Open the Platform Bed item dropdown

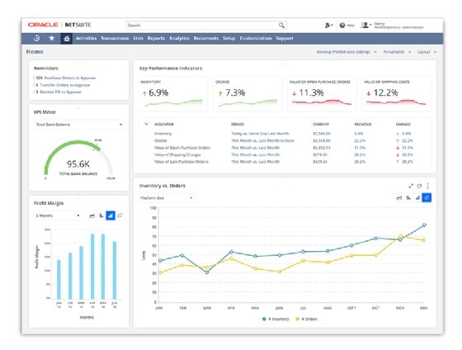coord(167,198)
